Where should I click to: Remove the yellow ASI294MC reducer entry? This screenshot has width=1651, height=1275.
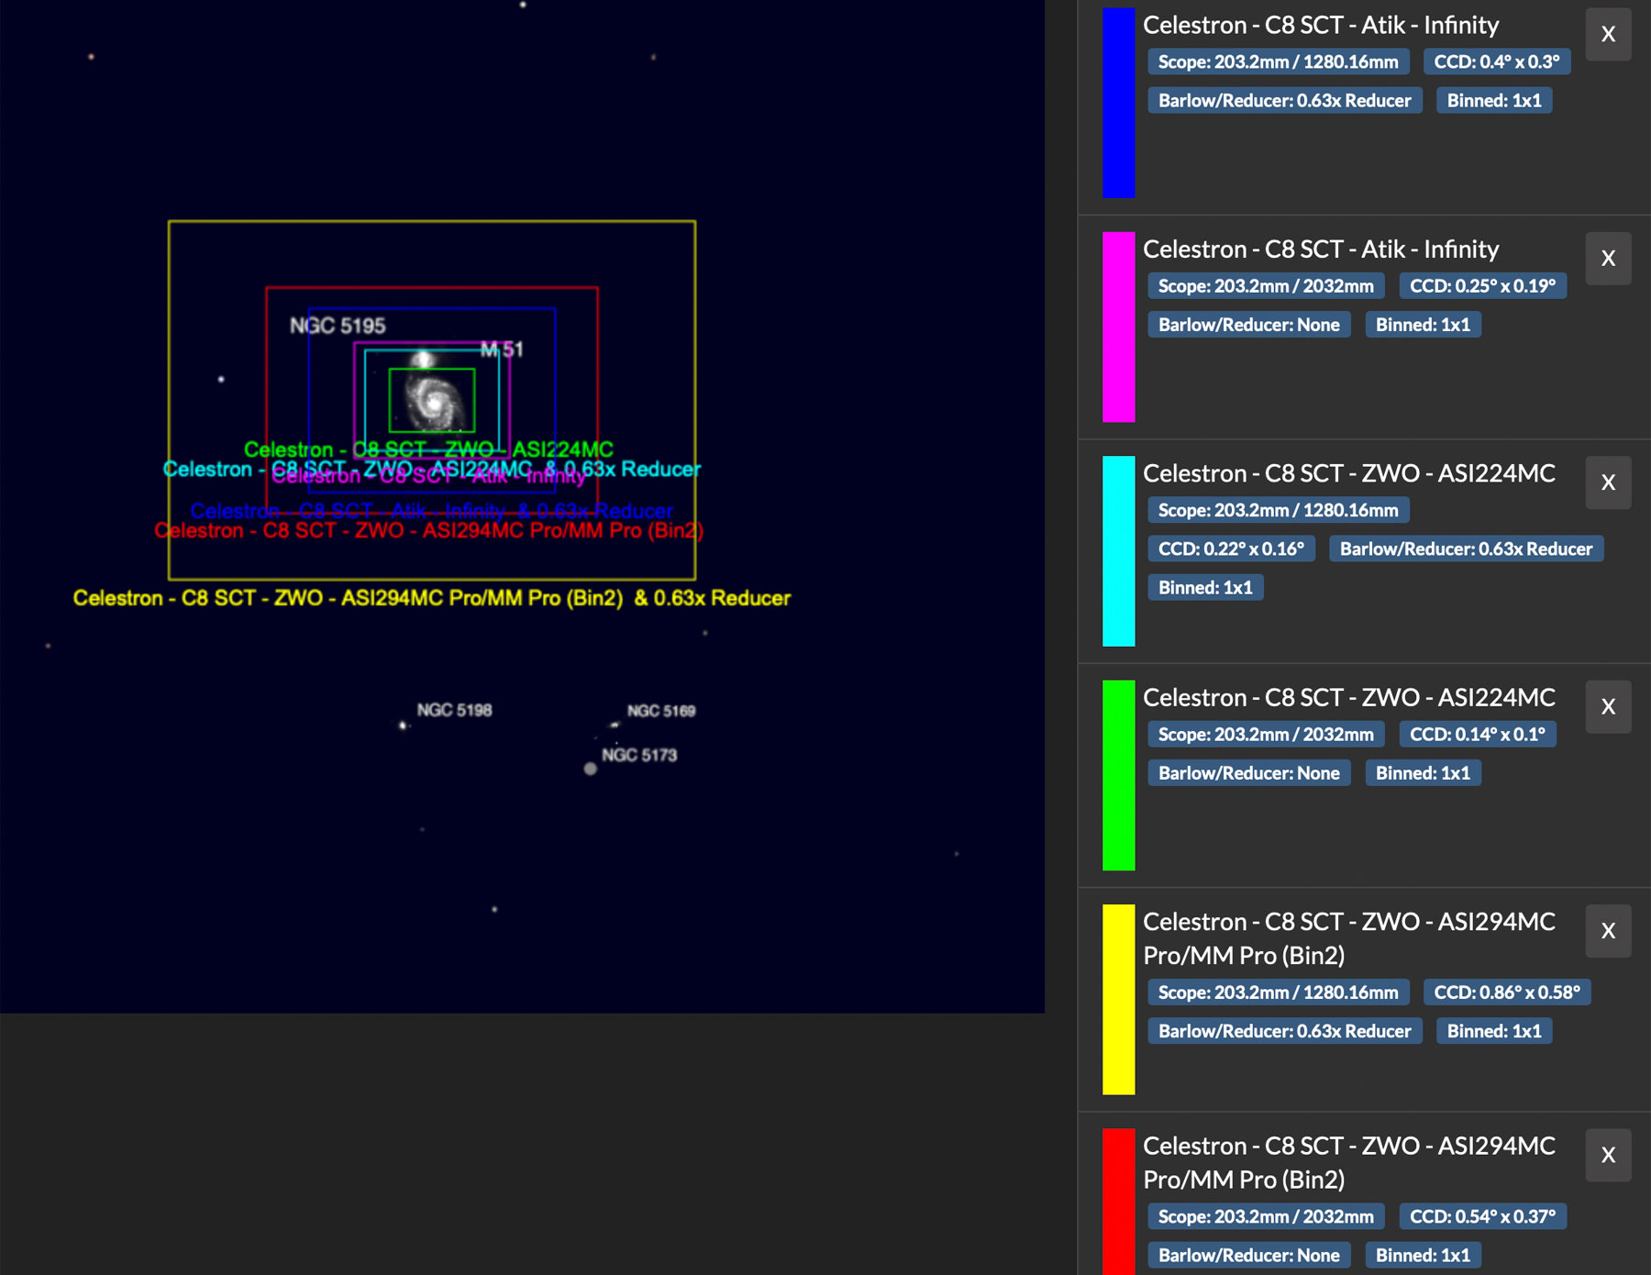(1608, 931)
